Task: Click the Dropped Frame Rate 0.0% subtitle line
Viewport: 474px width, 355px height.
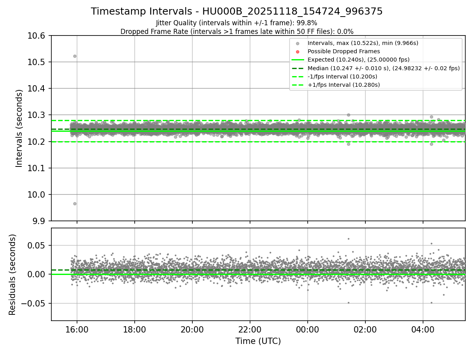Action: [237, 31]
